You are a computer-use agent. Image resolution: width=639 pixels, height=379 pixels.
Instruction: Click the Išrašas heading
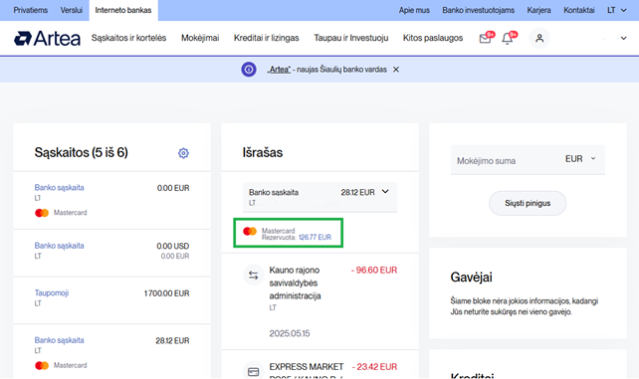pyautogui.click(x=263, y=152)
